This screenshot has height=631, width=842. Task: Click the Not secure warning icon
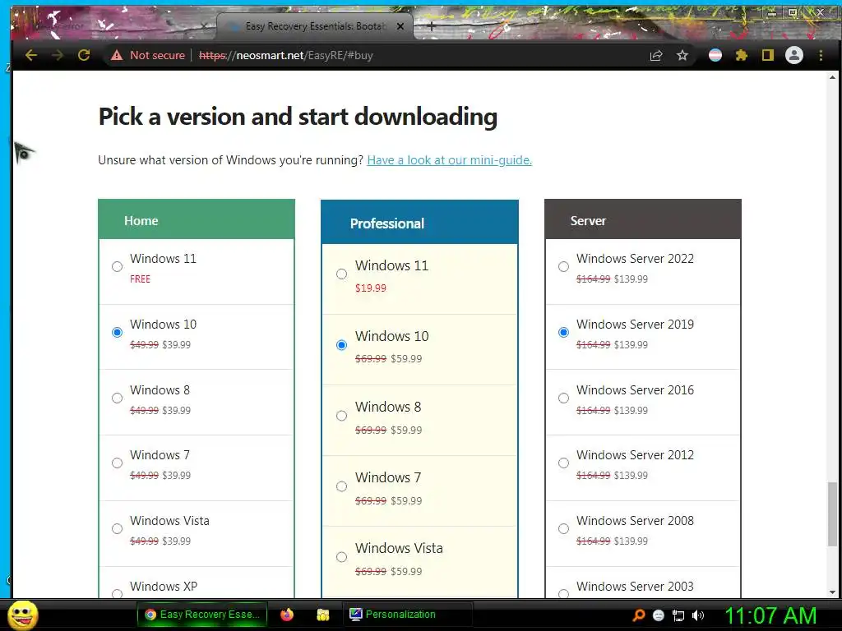coord(117,55)
